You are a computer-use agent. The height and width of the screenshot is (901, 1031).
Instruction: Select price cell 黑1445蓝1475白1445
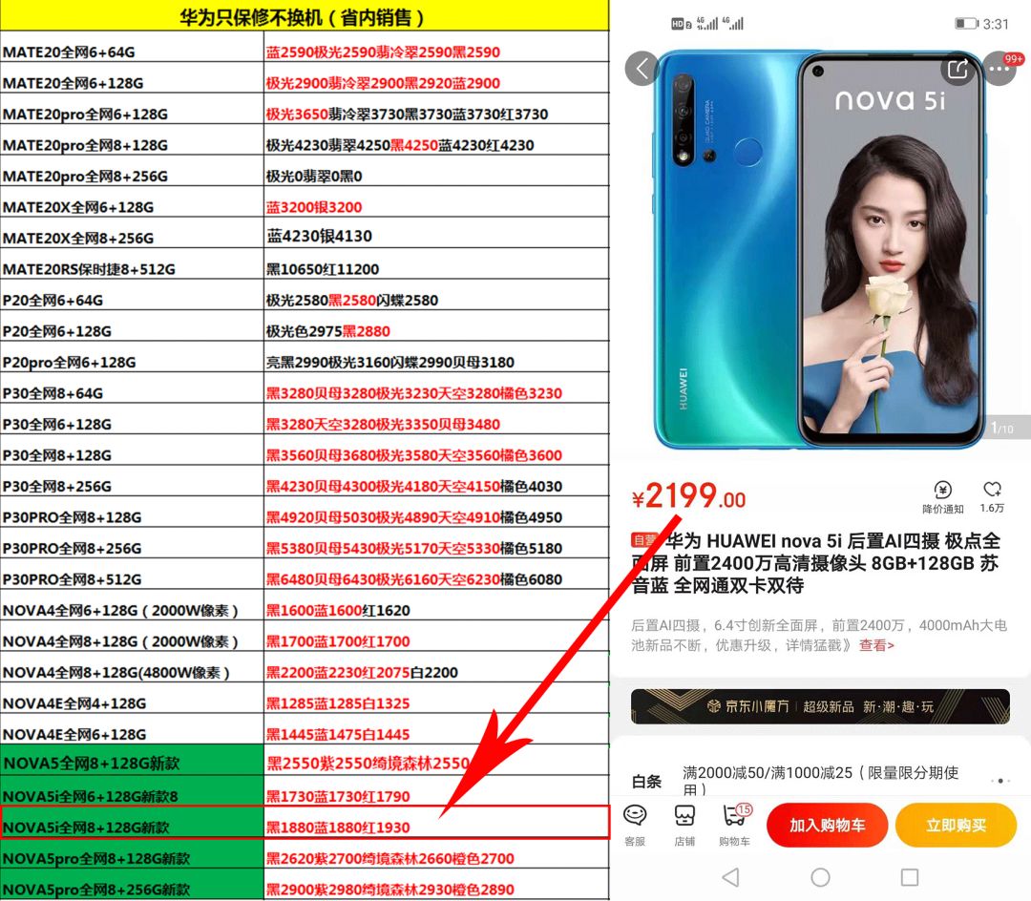tap(436, 729)
